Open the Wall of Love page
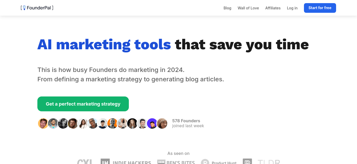357x164 pixels. pos(248,8)
